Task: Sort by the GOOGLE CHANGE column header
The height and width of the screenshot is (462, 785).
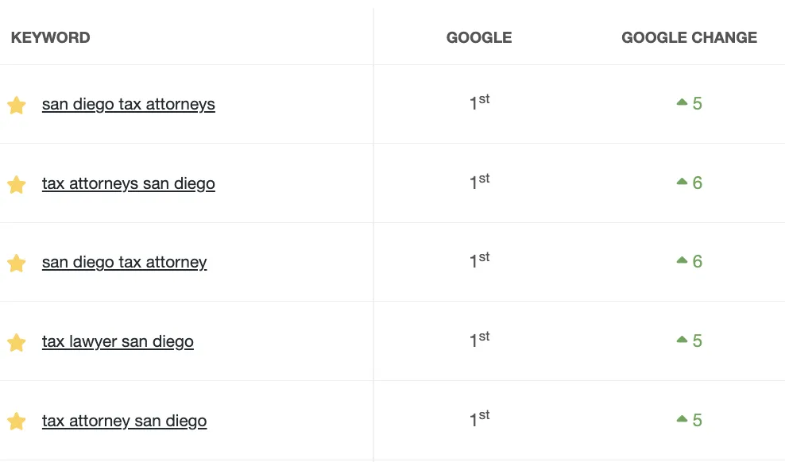Action: click(689, 37)
